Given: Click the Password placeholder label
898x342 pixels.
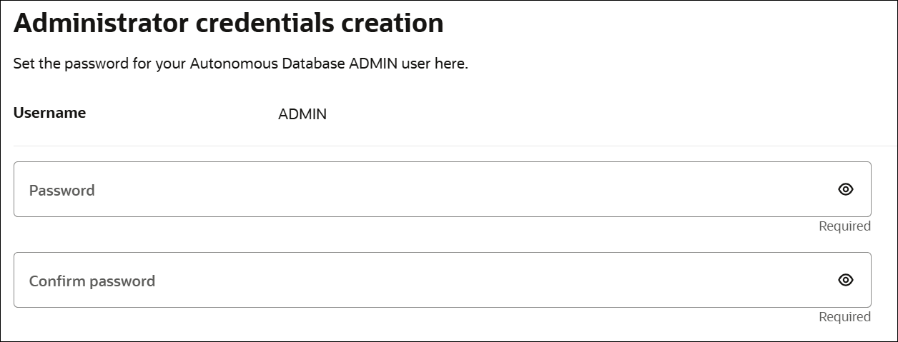Looking at the screenshot, I should pyautogui.click(x=62, y=191).
